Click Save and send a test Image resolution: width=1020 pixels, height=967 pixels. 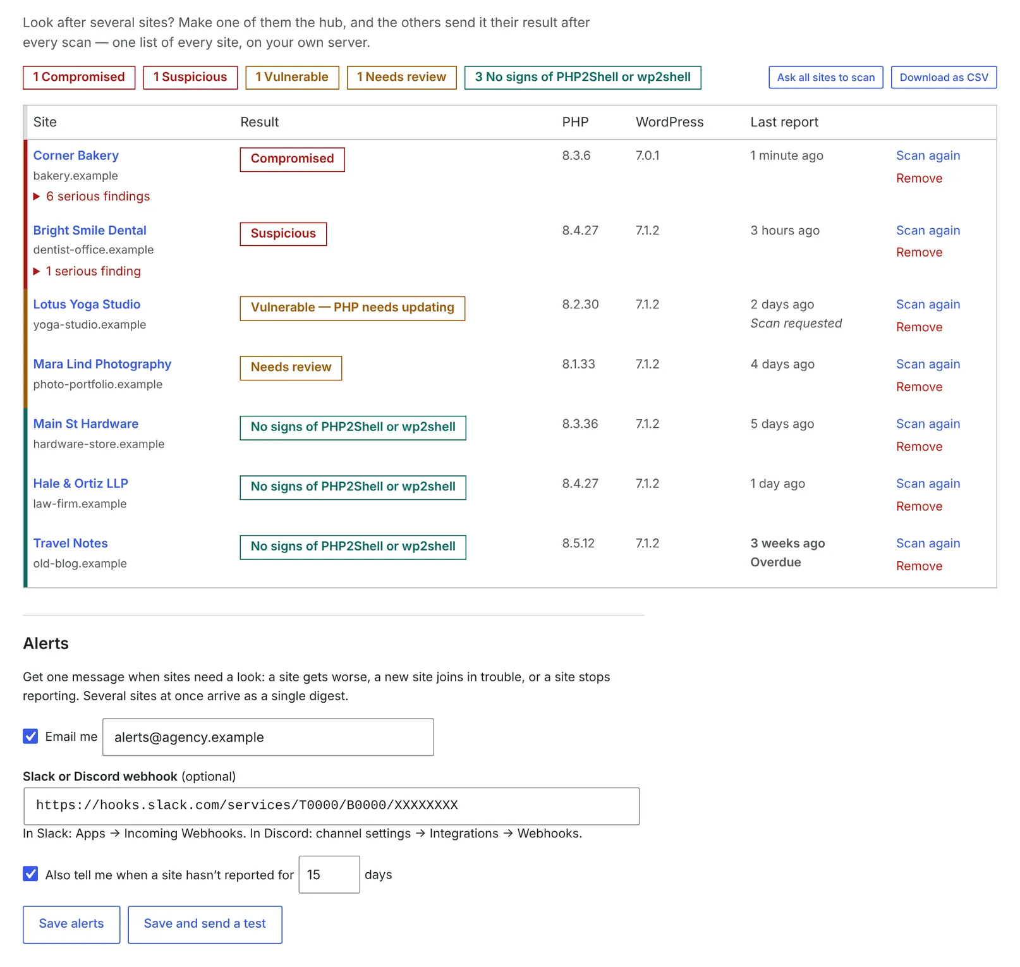pyautogui.click(x=205, y=924)
